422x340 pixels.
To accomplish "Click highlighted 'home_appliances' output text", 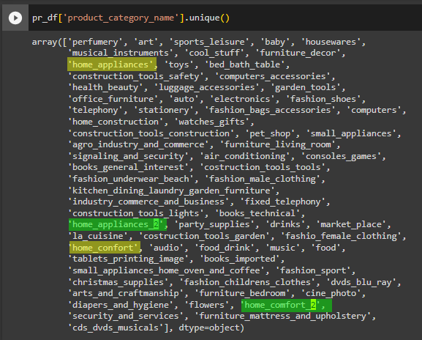I will point(112,64).
